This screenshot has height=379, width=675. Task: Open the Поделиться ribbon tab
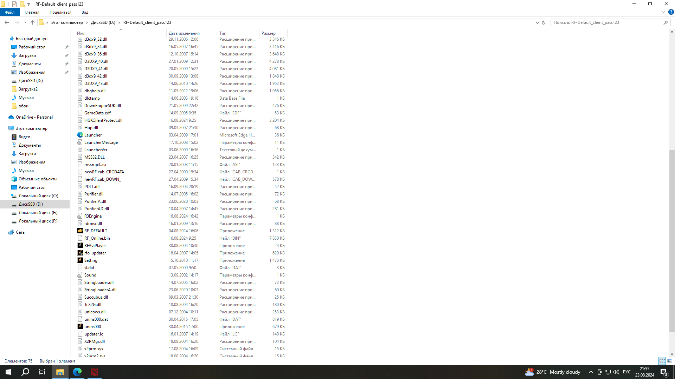(60, 12)
